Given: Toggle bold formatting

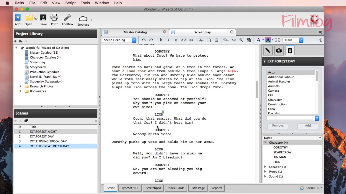Looking at the screenshot, I should click(161, 40).
